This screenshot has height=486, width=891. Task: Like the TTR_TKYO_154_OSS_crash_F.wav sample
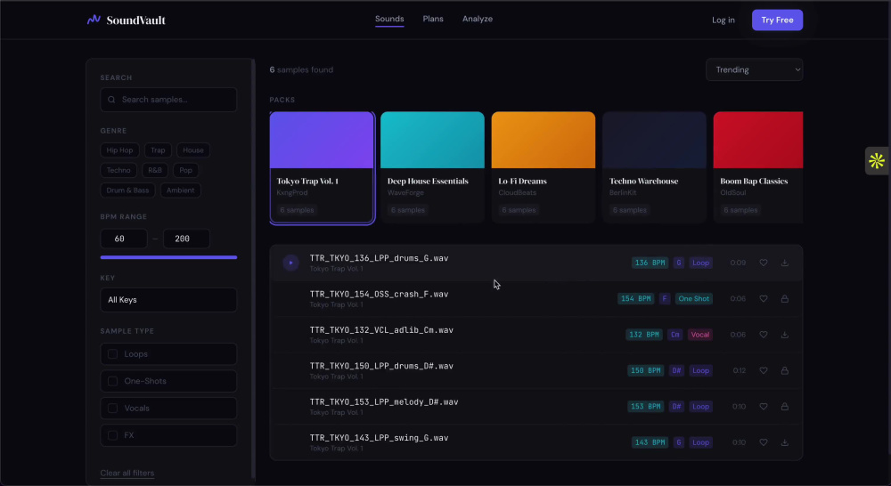[764, 299]
